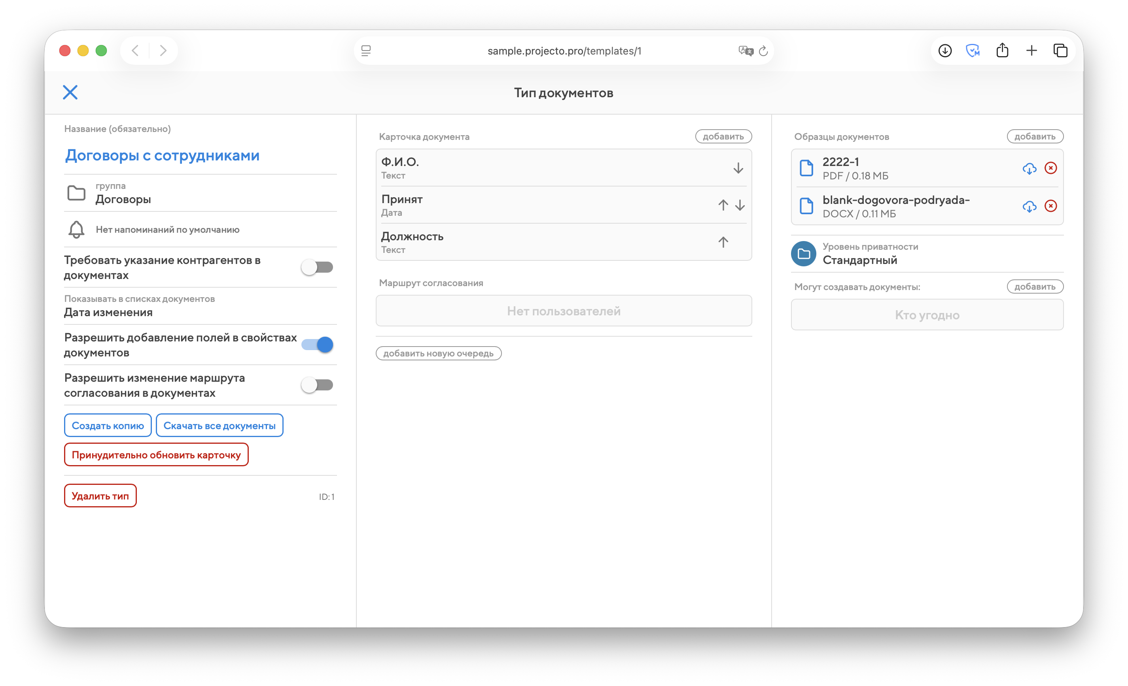Change the Дата изменения list display option
The width and height of the screenshot is (1128, 686).
pyautogui.click(x=108, y=312)
